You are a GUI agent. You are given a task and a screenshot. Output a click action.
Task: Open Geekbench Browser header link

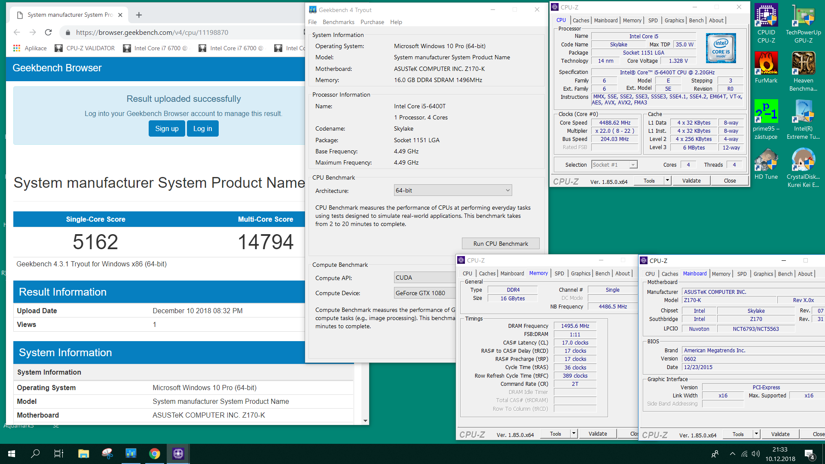coord(57,68)
